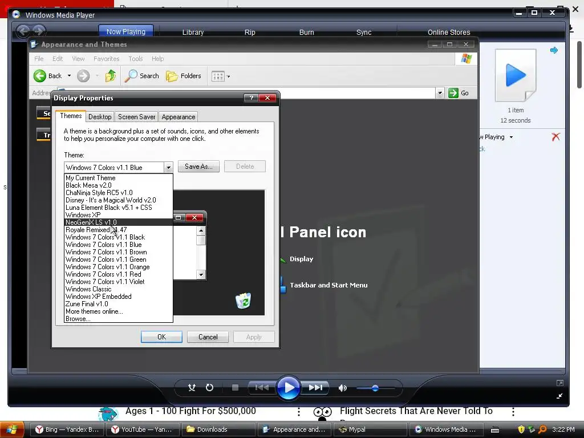
Task: Click Cancel in Display Properties
Action: tap(208, 337)
